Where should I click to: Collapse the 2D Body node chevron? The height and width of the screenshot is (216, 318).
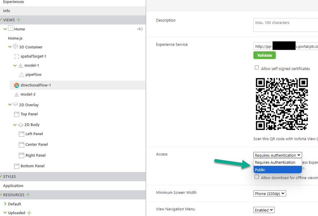click(15, 125)
